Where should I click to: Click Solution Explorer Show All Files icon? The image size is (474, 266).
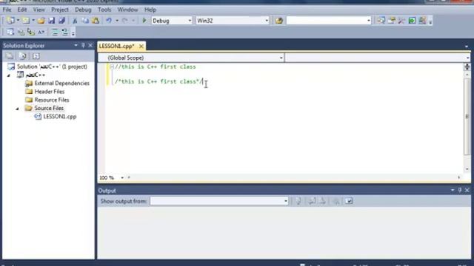(x=23, y=56)
